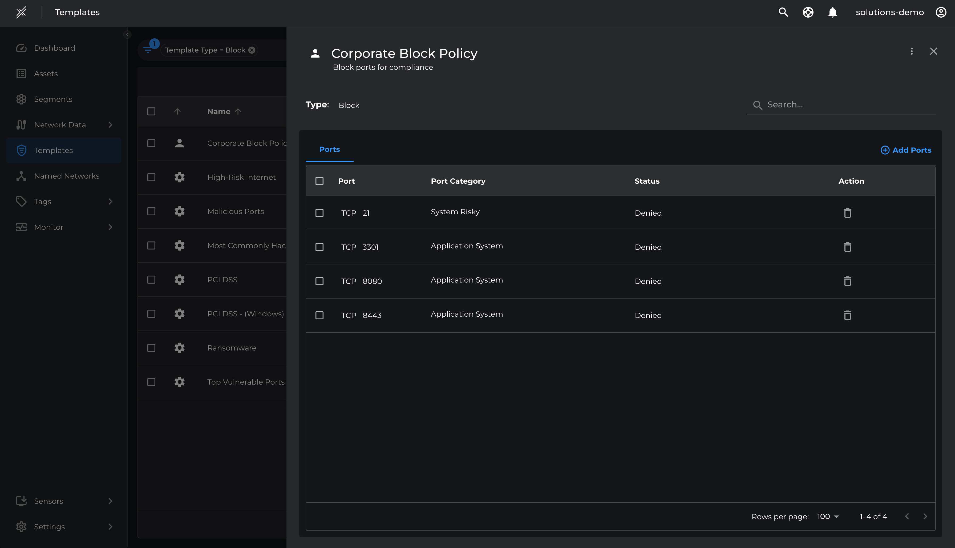Image resolution: width=955 pixels, height=548 pixels.
Task: Remove the Template Type = Block filter chip
Action: coord(252,50)
